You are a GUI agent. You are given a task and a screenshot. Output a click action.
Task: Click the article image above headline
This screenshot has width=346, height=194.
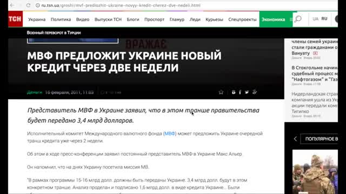tap(72, 41)
